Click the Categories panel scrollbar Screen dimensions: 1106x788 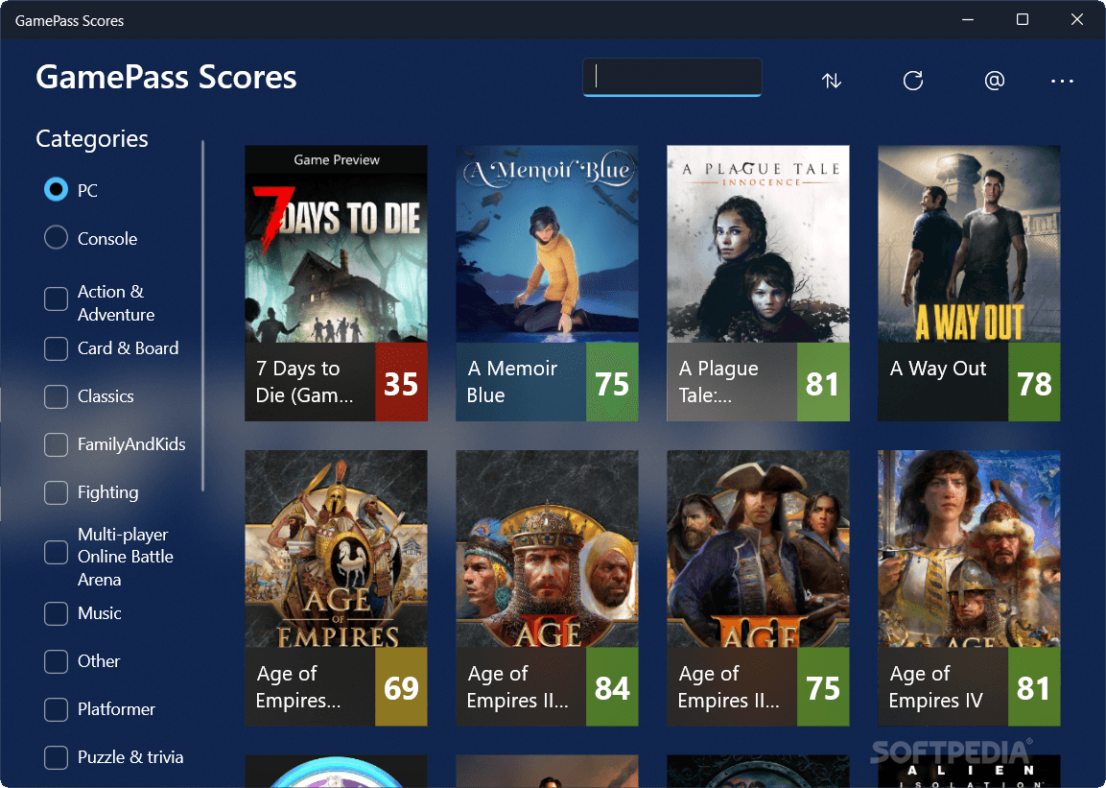pyautogui.click(x=202, y=316)
